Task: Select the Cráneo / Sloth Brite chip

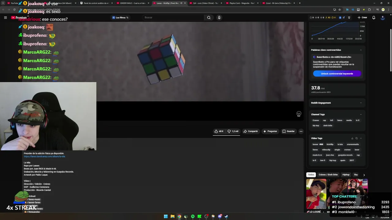Action: (328, 175)
